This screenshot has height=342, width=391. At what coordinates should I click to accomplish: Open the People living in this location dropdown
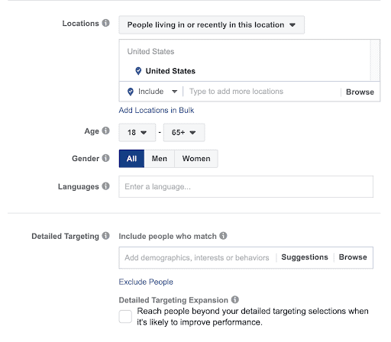tap(212, 24)
